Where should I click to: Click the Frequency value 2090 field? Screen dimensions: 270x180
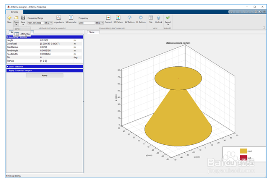point(87,23)
